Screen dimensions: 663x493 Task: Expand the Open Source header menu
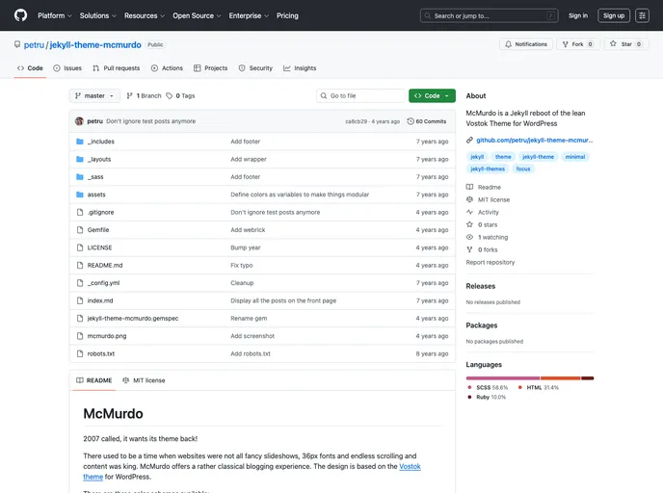point(196,15)
